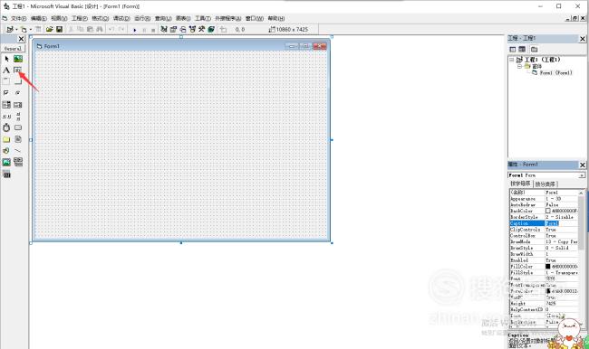Select the DriveListBox control tool

click(x=17, y=127)
